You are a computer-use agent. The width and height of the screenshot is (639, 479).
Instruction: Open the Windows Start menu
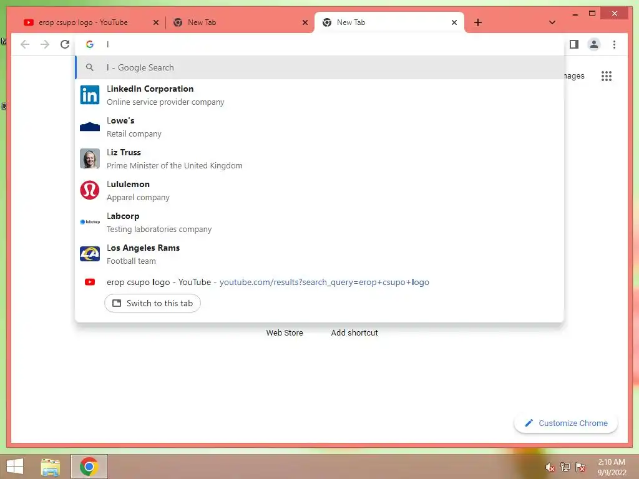click(15, 467)
